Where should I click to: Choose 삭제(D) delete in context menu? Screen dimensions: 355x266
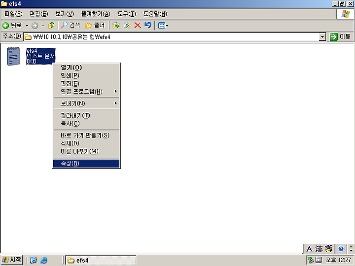(x=86, y=143)
